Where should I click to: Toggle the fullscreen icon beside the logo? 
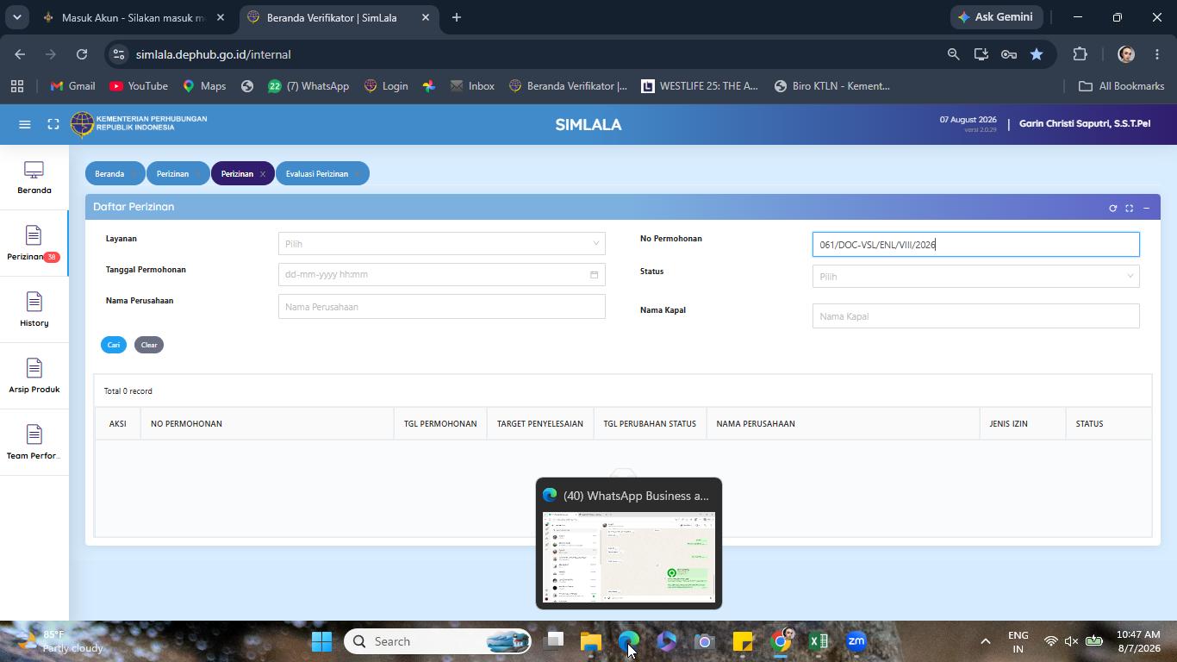tap(53, 124)
